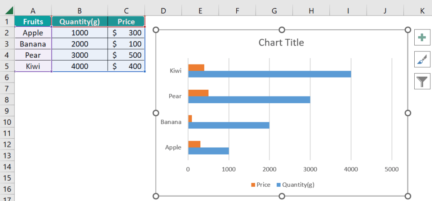Select the orange Banana price bar
The image size is (432, 201).
click(x=190, y=119)
